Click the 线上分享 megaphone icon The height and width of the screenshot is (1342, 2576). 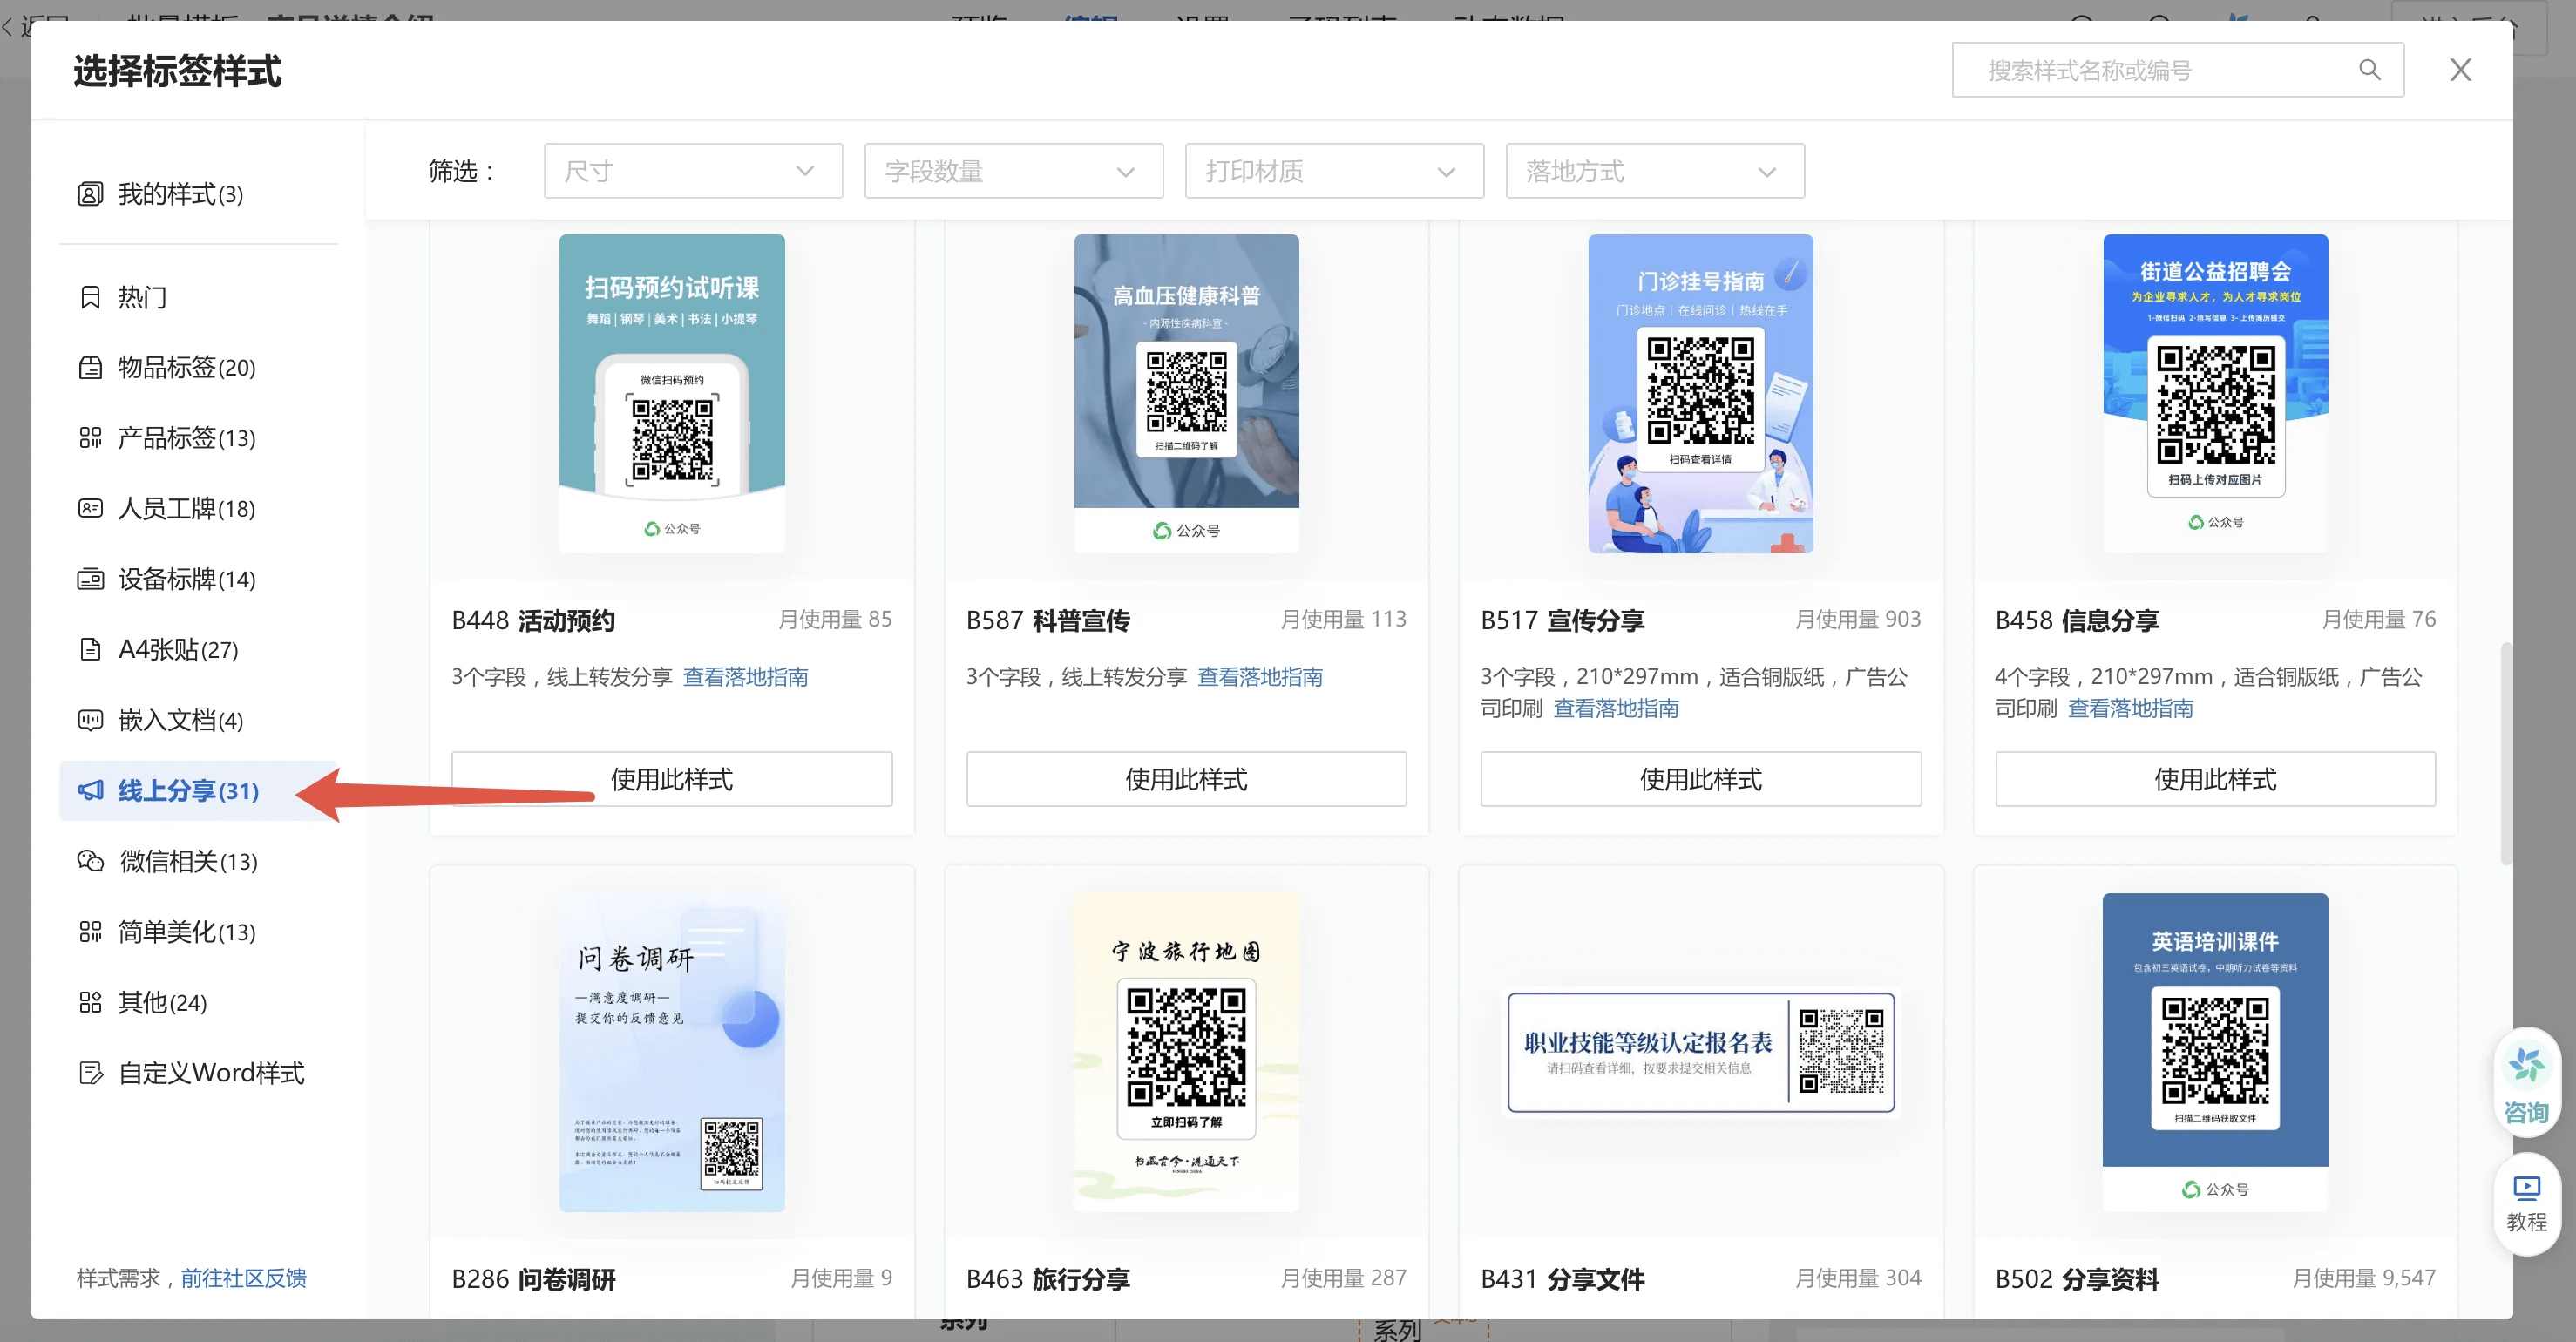coord(90,791)
